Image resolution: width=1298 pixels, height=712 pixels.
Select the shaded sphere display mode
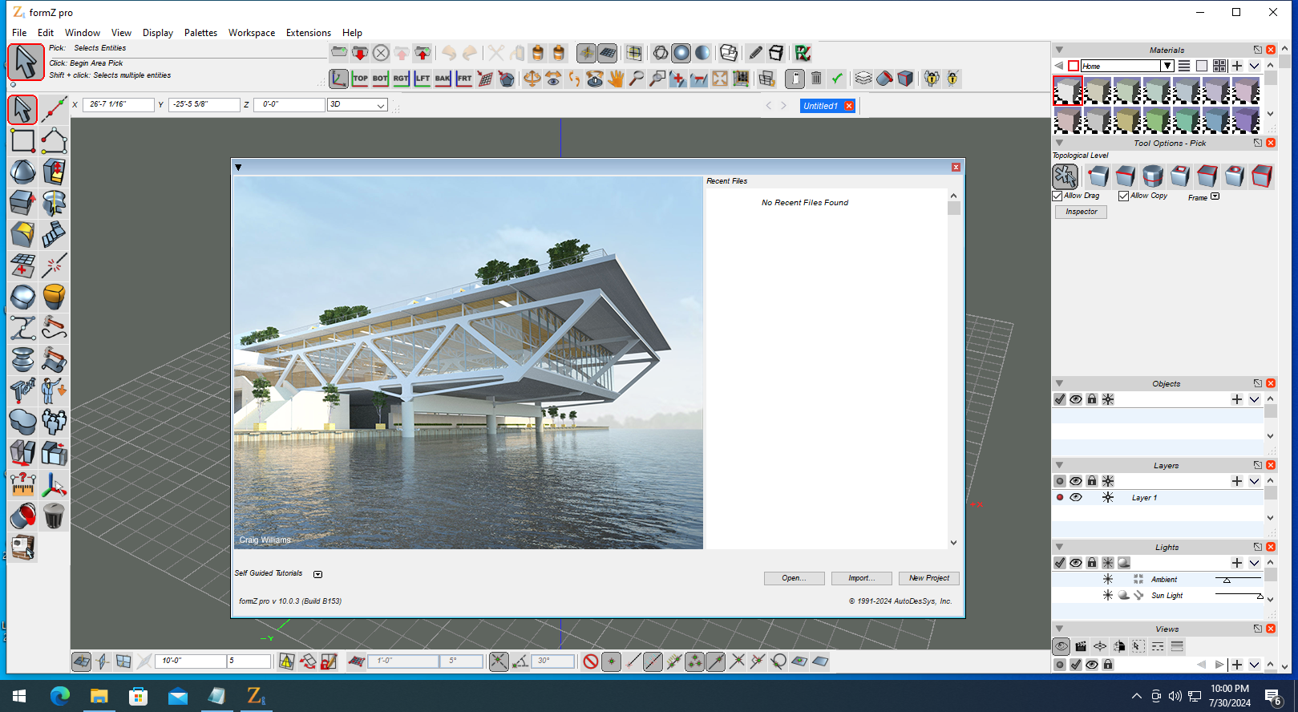coord(681,53)
